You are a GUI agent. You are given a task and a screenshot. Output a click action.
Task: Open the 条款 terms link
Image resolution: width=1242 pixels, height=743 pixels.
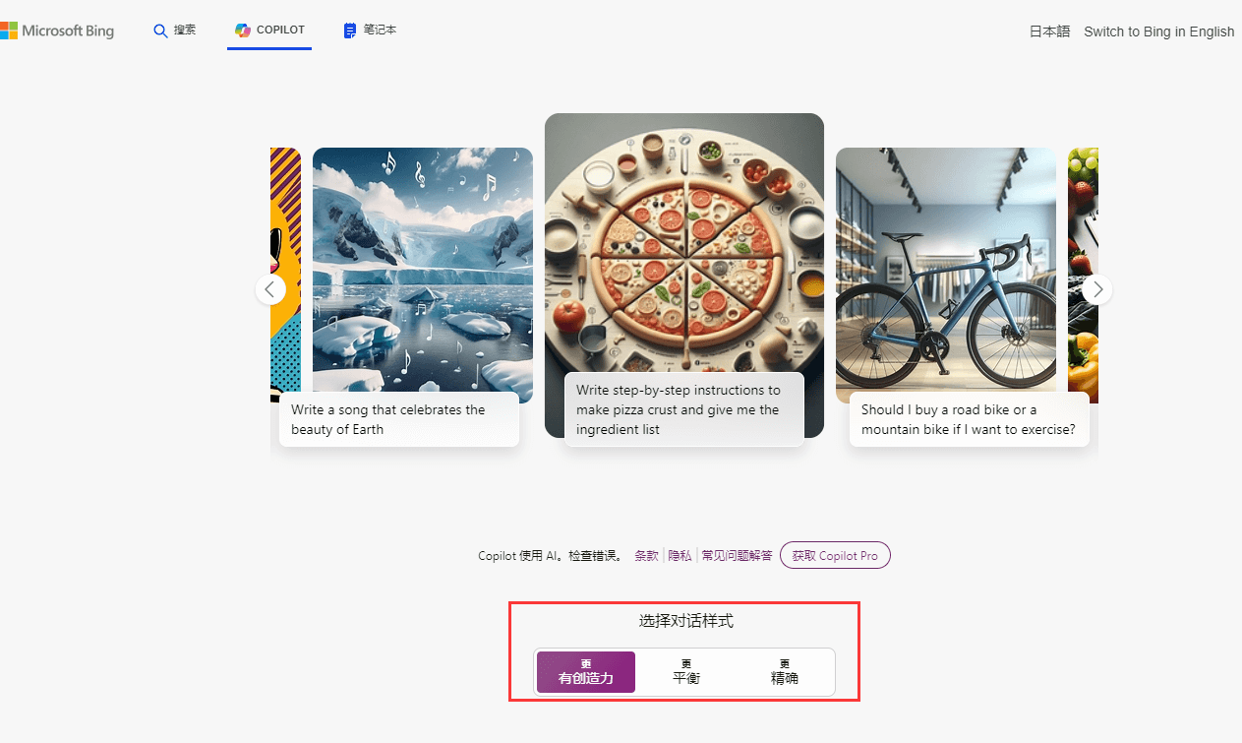coord(646,555)
